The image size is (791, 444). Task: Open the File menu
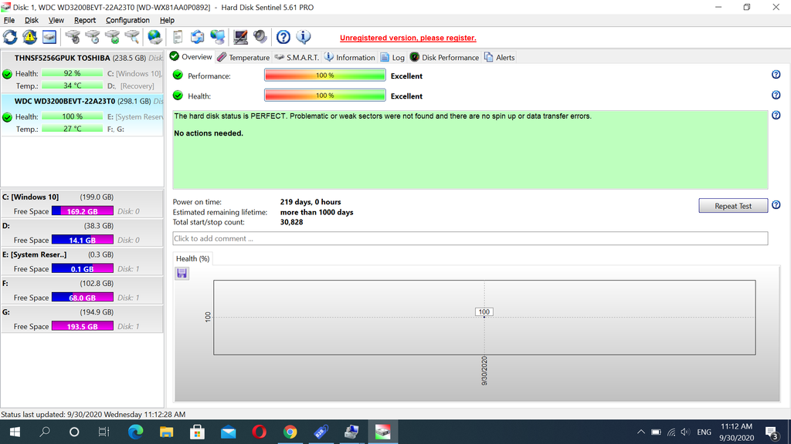click(x=9, y=20)
